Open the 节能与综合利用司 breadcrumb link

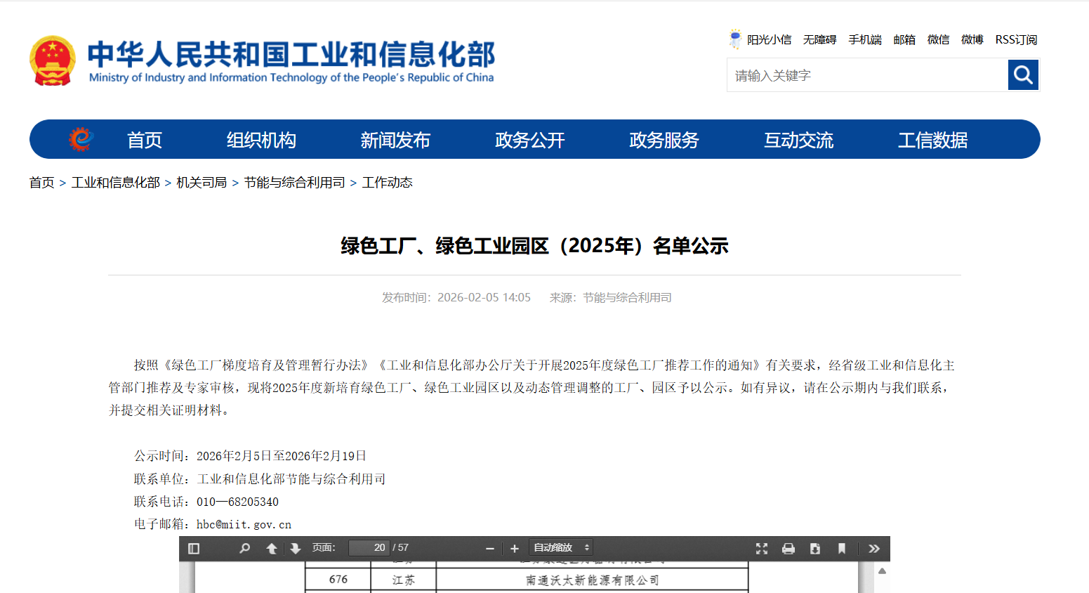click(294, 182)
